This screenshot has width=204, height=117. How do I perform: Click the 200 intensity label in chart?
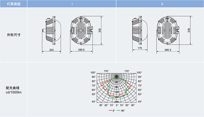tap(117, 102)
